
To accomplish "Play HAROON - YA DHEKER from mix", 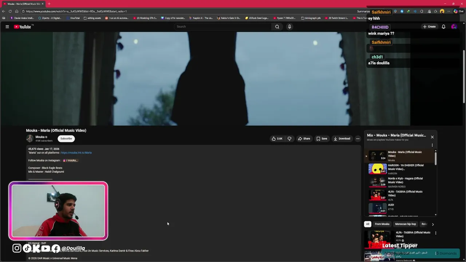I will (x=399, y=169).
